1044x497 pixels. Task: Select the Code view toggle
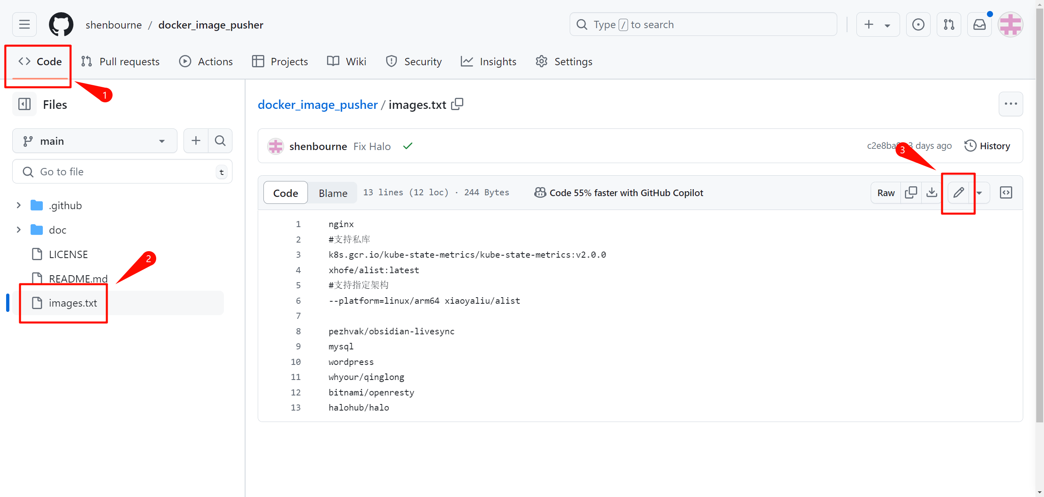click(285, 193)
